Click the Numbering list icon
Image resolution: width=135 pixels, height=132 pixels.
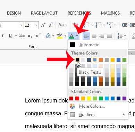pos(98,25)
